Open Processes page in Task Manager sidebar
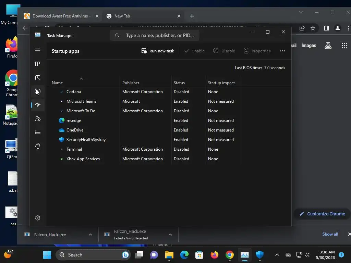This screenshot has width=351, height=263. (38, 64)
